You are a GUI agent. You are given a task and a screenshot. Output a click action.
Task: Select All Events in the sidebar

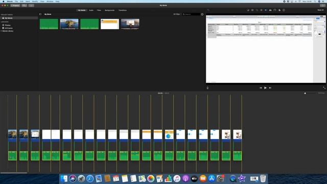tap(9, 28)
